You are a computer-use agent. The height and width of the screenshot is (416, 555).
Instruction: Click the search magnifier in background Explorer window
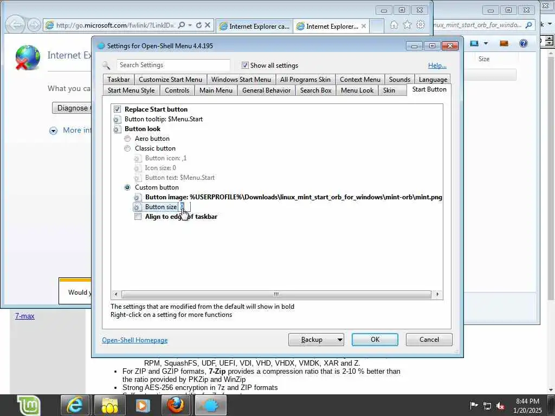click(x=529, y=25)
